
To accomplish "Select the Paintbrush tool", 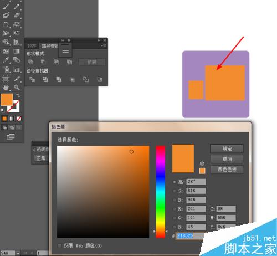I will pos(6,6).
